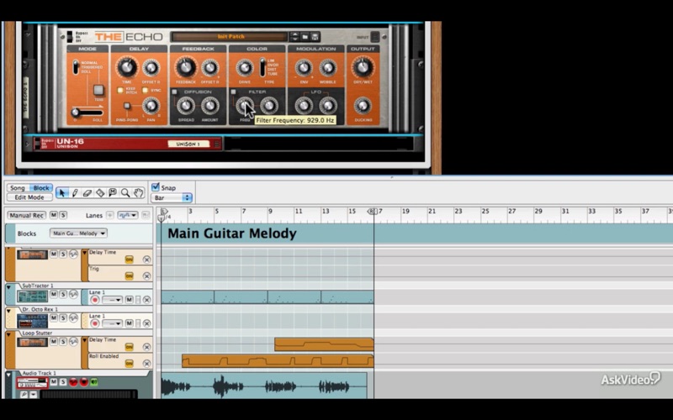
Task: Switch to Song view
Action: pyautogui.click(x=18, y=187)
